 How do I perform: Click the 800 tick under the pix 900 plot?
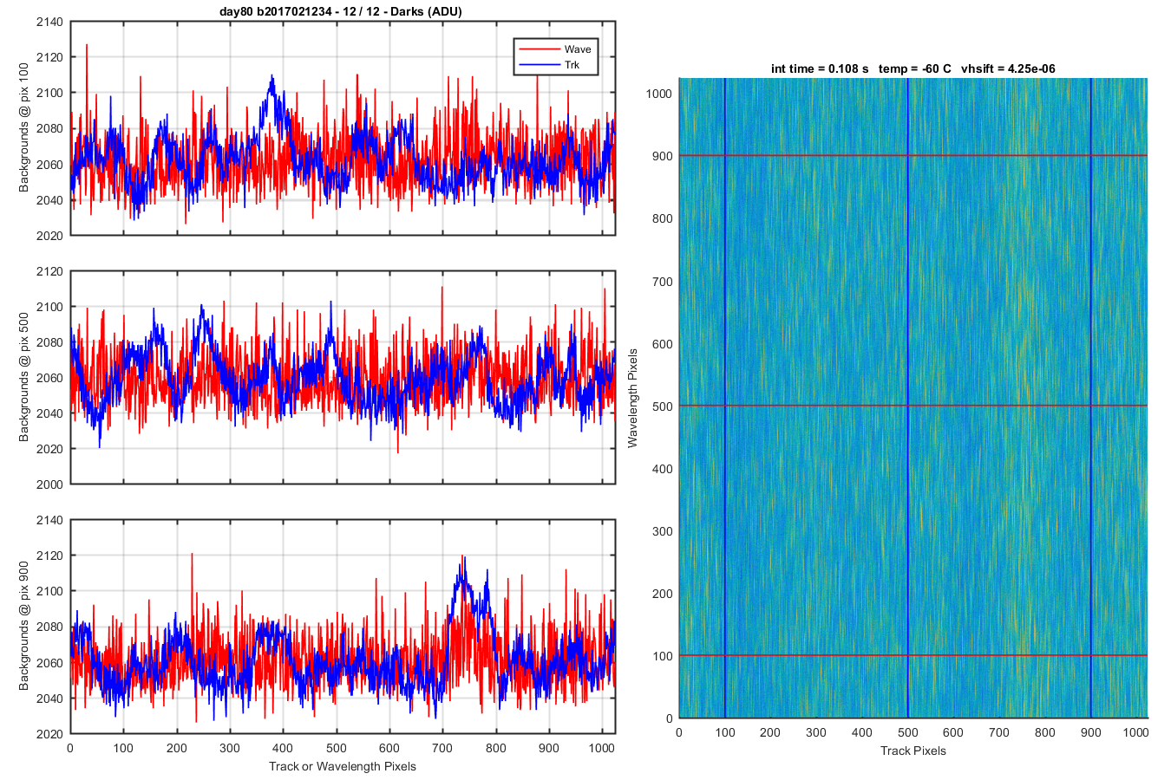[x=496, y=748]
